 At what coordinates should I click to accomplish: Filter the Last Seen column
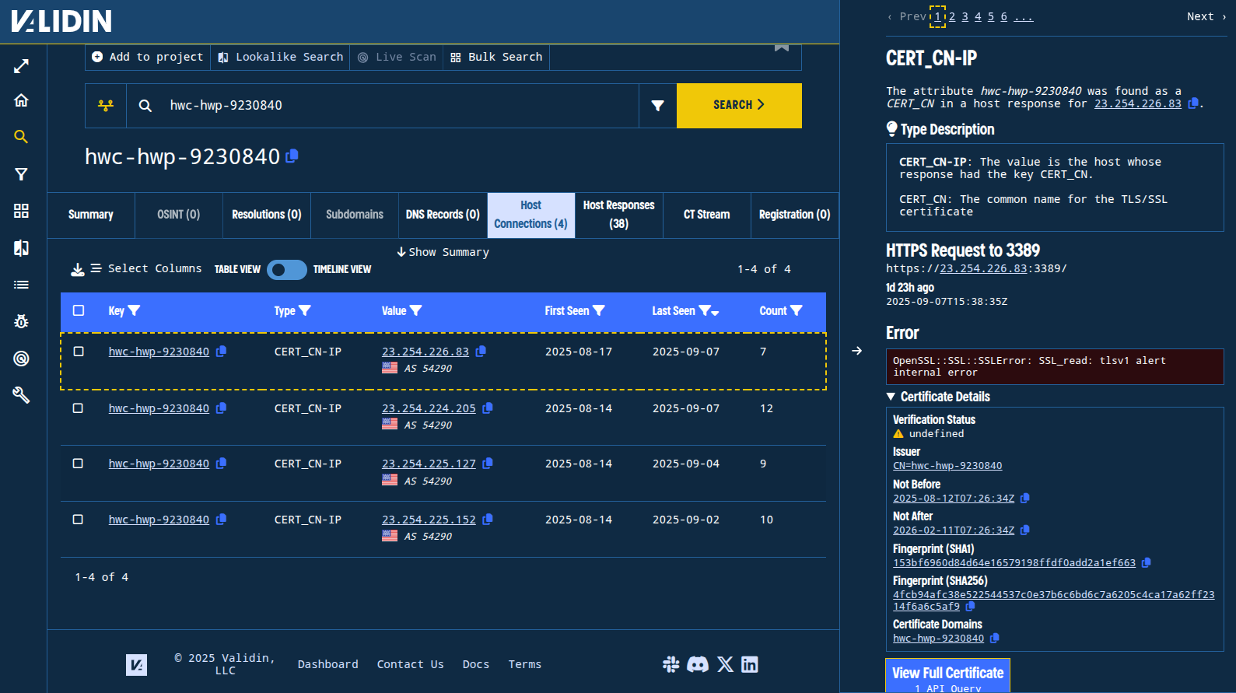point(705,310)
